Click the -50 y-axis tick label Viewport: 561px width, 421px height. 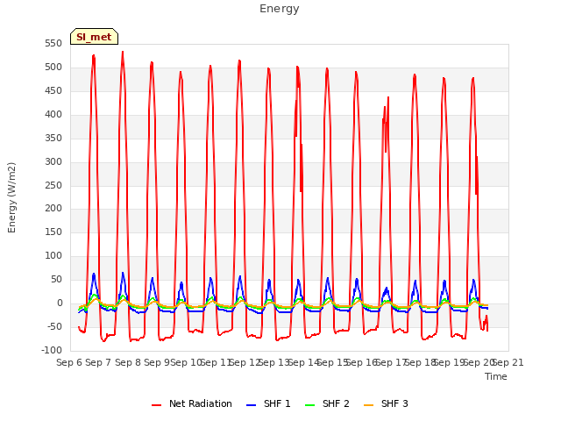[x=54, y=326]
